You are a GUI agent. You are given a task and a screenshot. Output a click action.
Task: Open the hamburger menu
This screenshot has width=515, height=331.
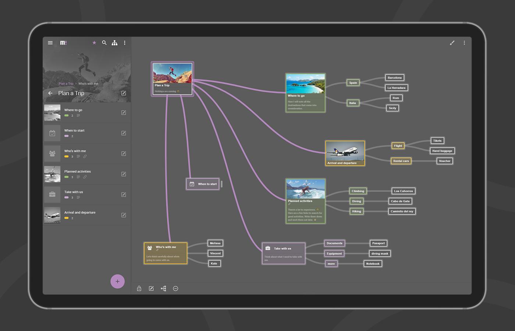pyautogui.click(x=50, y=43)
